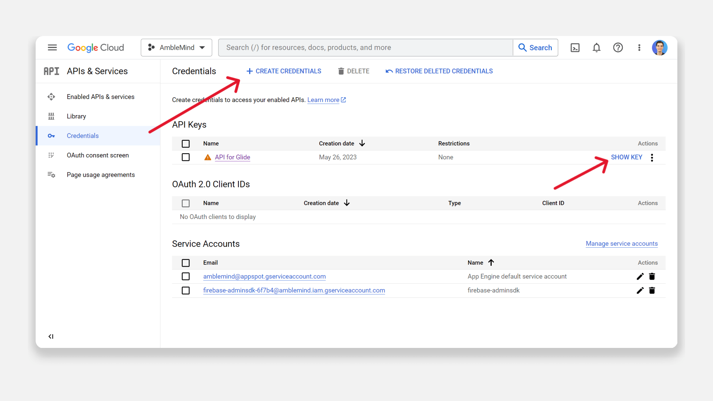Check the API for Glide checkbox
The image size is (713, 401).
point(186,157)
